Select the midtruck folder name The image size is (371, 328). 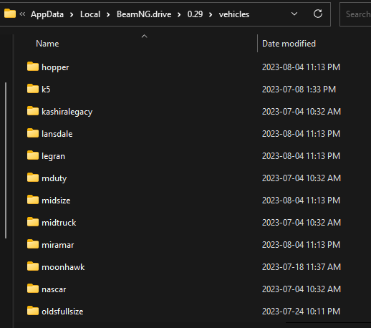coord(59,223)
